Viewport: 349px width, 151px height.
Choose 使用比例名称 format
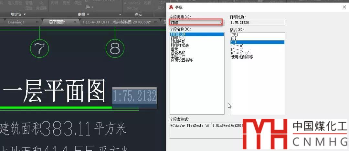click(x=242, y=57)
